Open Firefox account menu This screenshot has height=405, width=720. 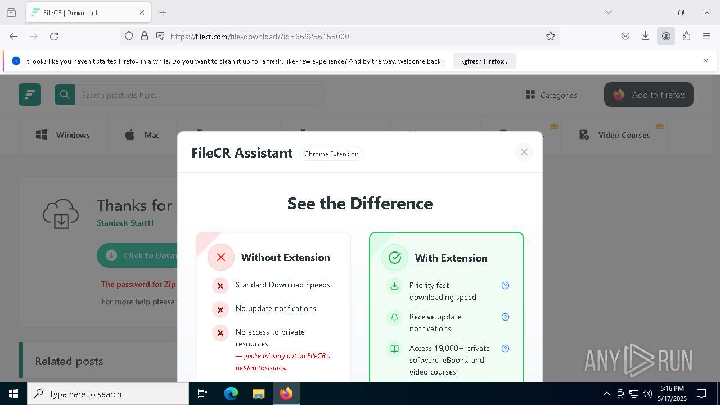point(666,37)
